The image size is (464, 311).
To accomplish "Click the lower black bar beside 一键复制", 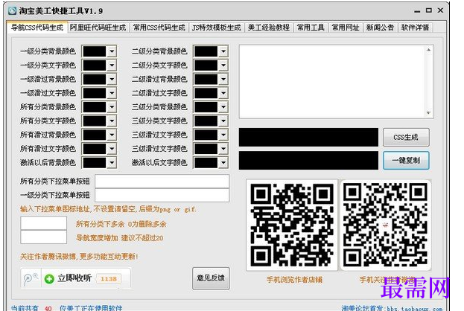I will tap(308, 161).
